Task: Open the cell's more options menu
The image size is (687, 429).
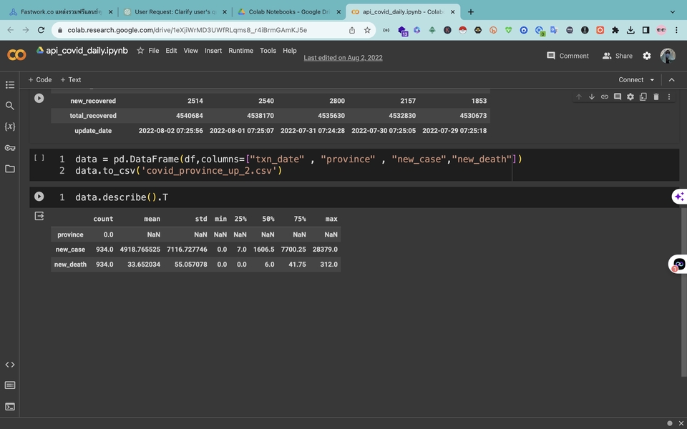Action: click(669, 97)
